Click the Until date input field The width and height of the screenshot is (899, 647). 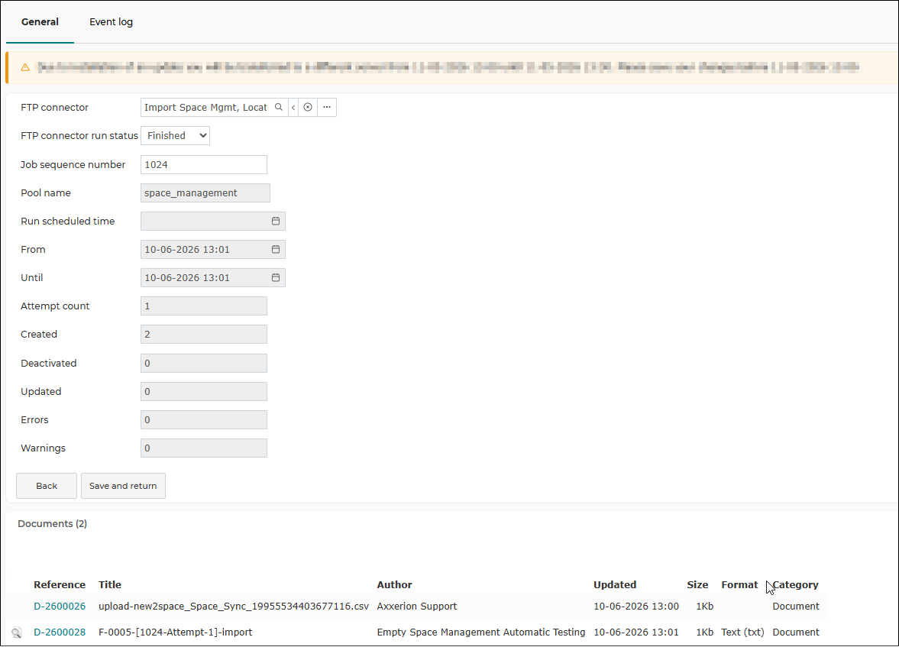pyautogui.click(x=212, y=277)
